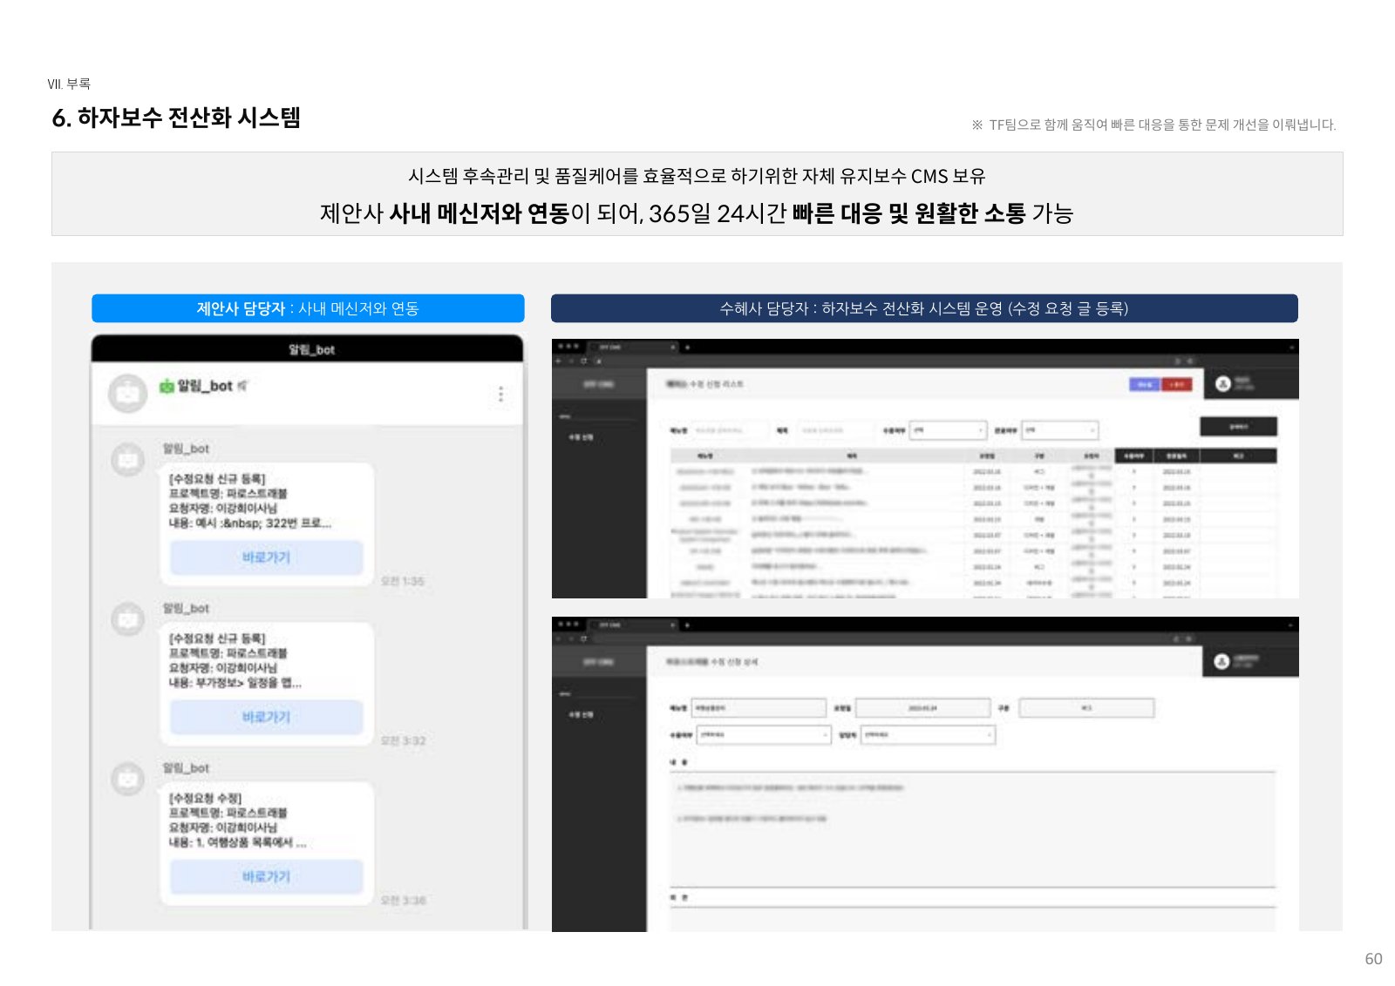Close the browser tab in the detail-screen window
Screen dimensions: 1395x986
672,625
